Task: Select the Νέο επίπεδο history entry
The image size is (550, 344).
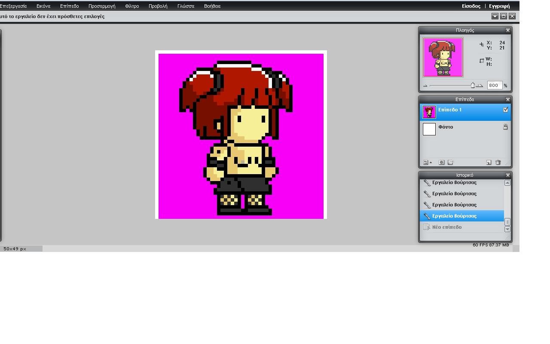Action: [447, 227]
